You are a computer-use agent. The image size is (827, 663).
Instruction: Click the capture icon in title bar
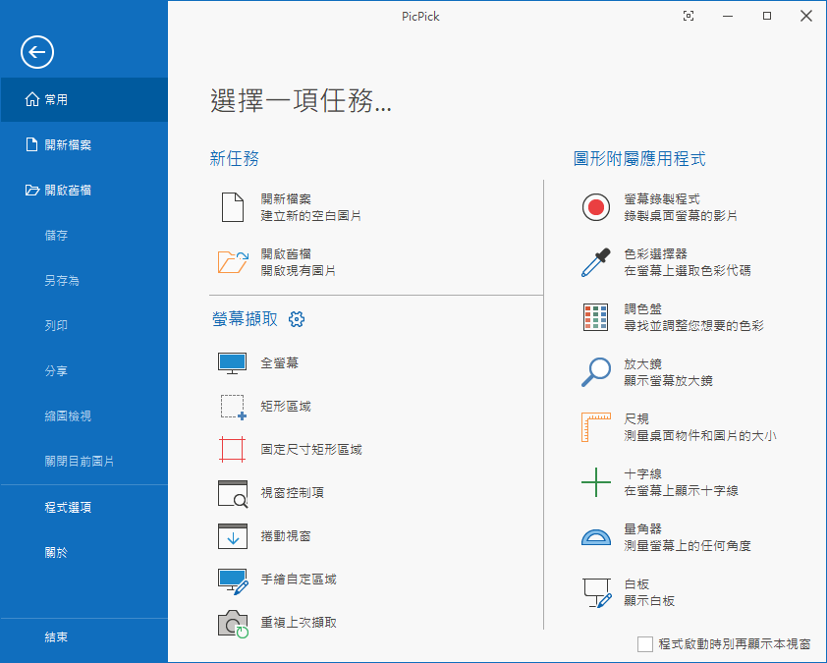pos(689,16)
